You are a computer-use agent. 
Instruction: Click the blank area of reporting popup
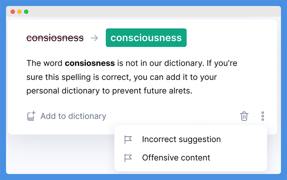pos(244,149)
